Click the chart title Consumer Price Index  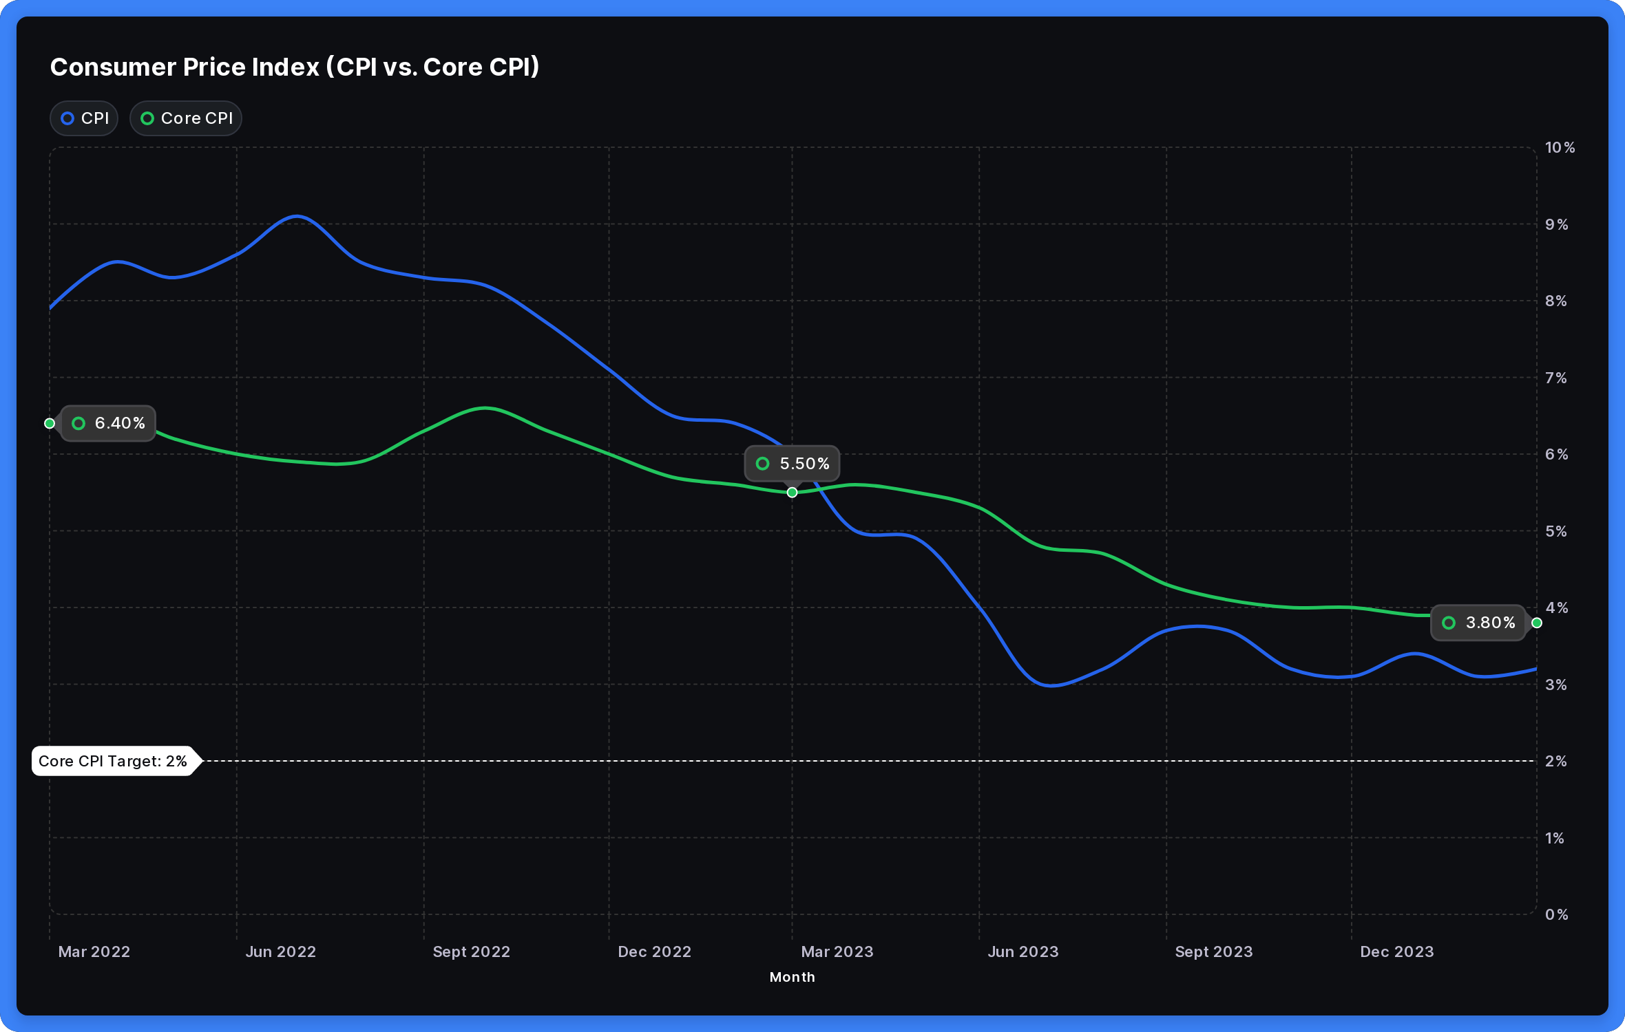click(x=295, y=67)
